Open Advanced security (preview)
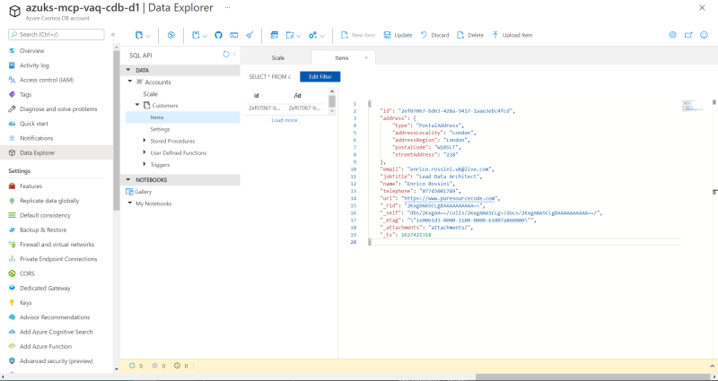The width and height of the screenshot is (718, 381). (56, 361)
